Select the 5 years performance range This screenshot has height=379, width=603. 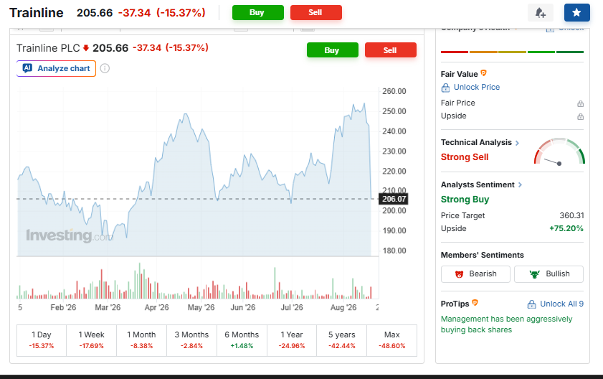(x=342, y=340)
